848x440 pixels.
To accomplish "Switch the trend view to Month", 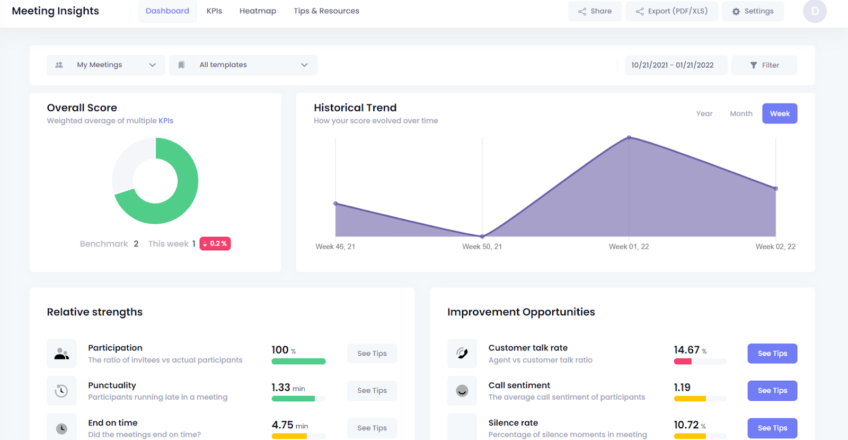I will point(740,113).
